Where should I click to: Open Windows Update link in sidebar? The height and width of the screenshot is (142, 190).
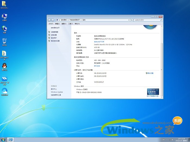tap(57, 92)
